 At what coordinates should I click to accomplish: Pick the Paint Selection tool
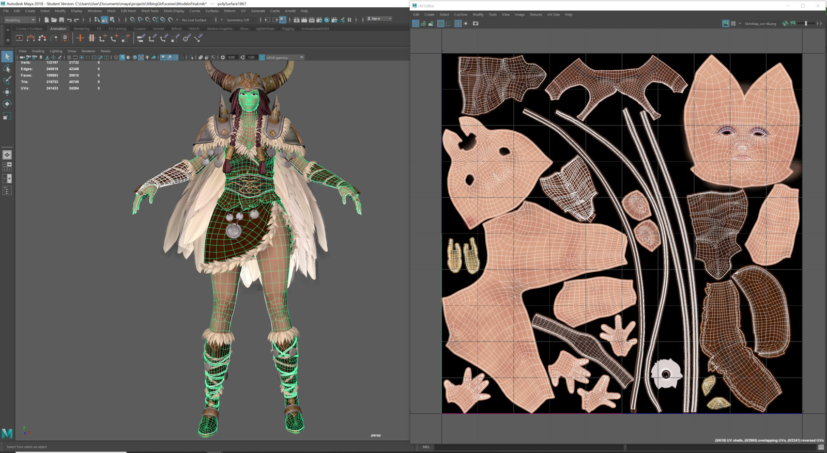[x=7, y=80]
